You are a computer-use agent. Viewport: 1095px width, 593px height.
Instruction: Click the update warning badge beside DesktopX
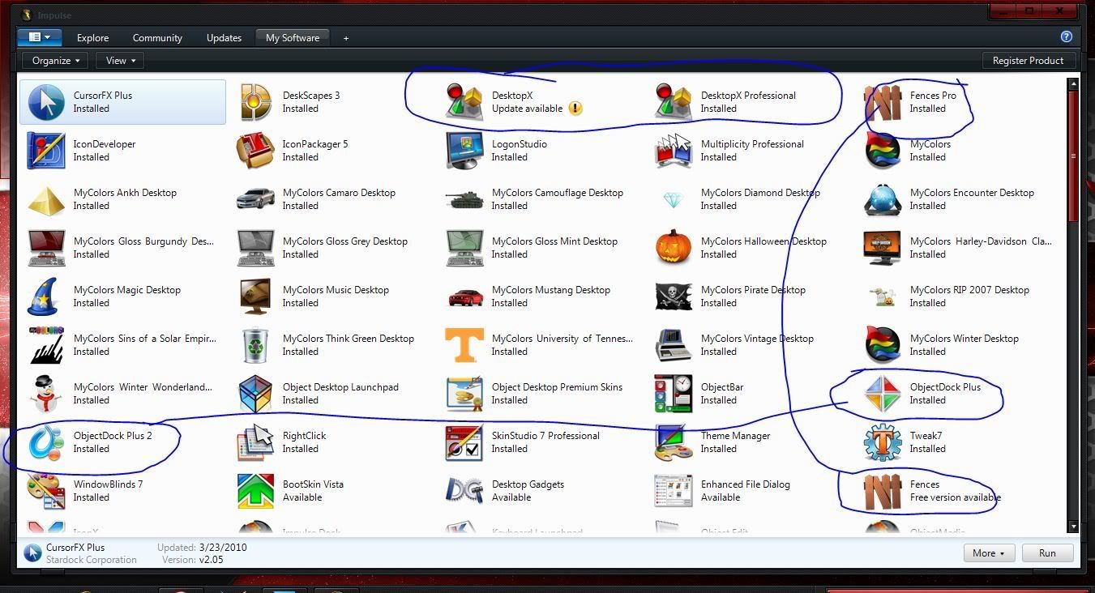pos(575,109)
